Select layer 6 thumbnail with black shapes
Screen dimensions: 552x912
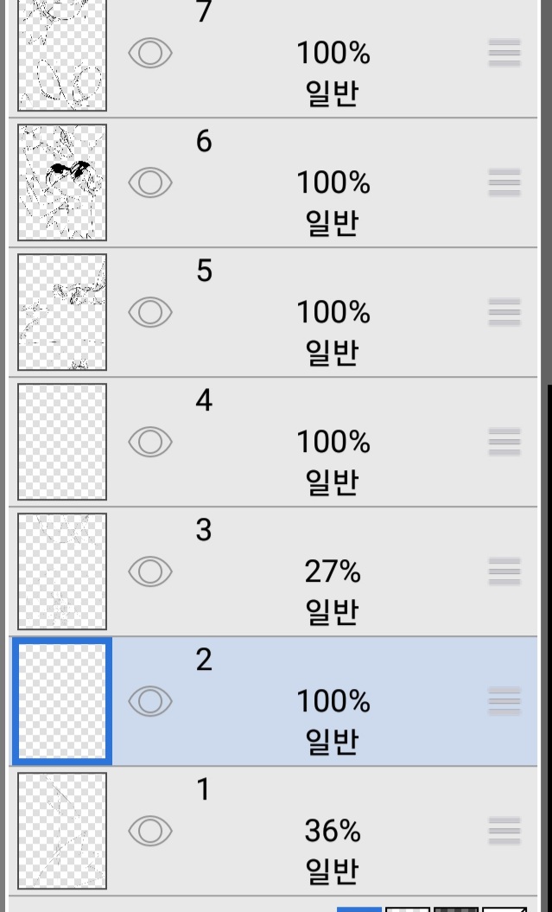(62, 182)
